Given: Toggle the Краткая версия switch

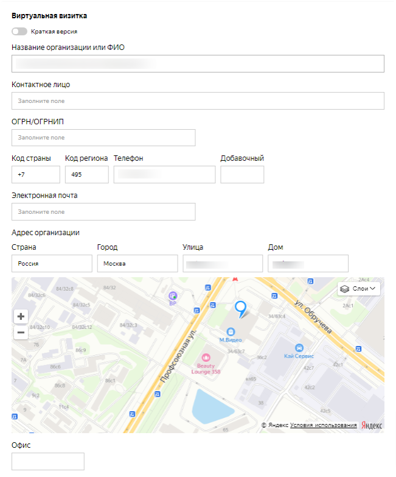Looking at the screenshot, I should click(x=19, y=31).
